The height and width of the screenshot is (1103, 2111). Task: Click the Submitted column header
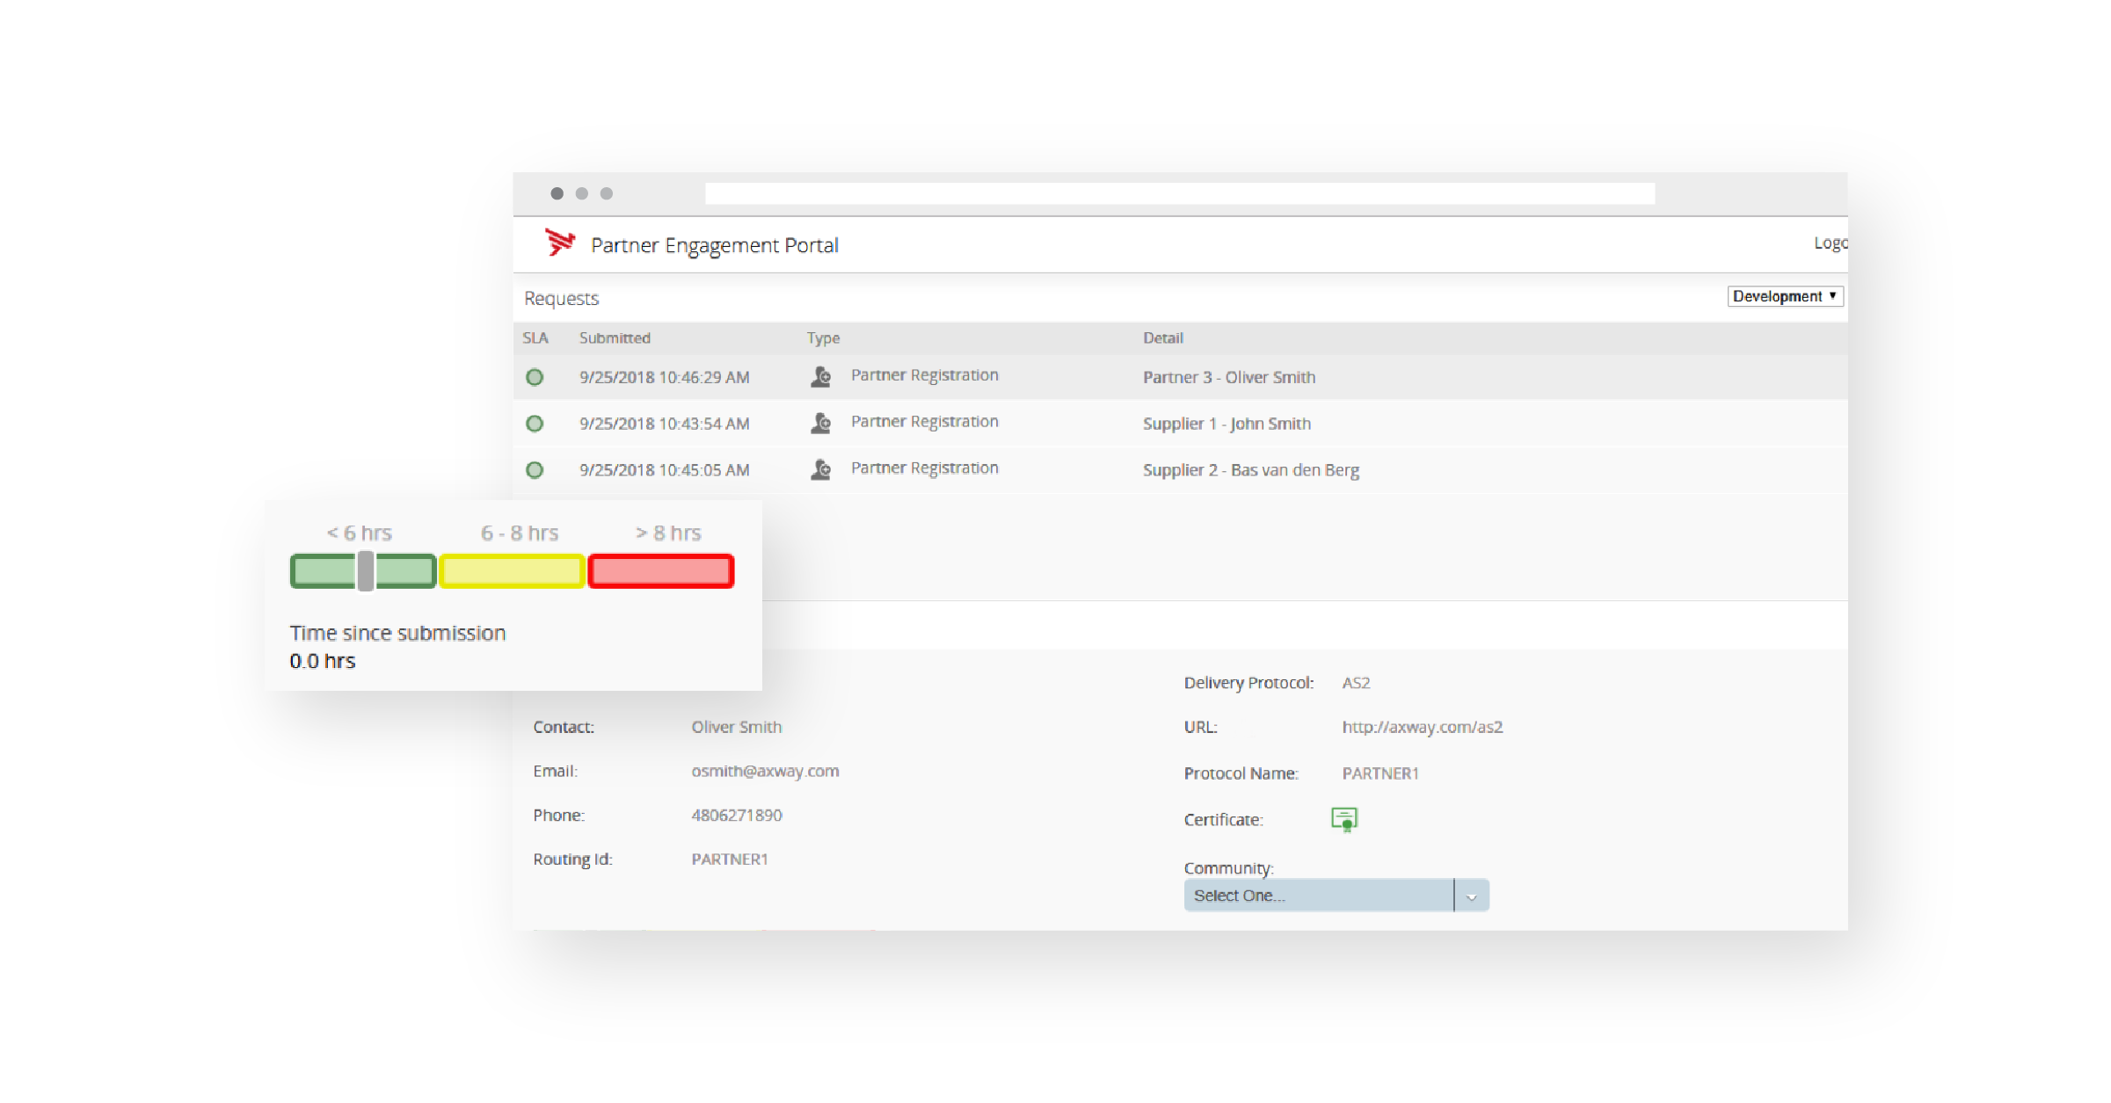(615, 338)
